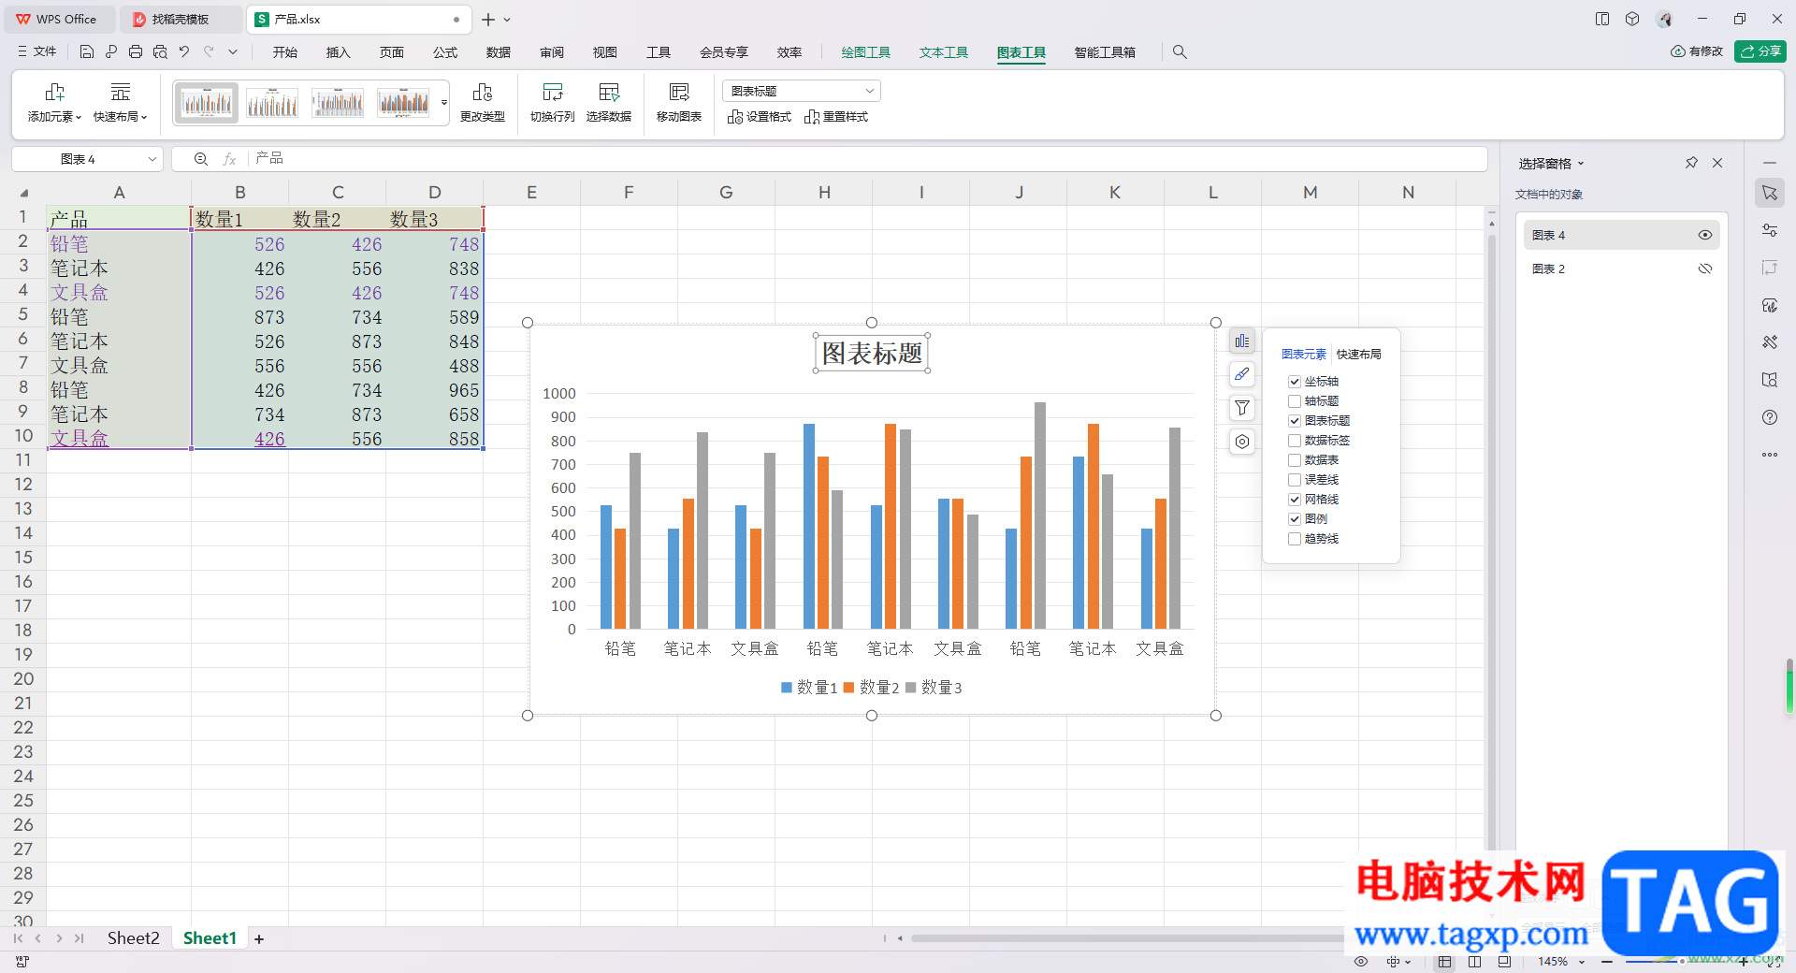This screenshot has width=1796, height=973.
Task: Click the normal grid view icon in the status bar
Action: (1445, 962)
